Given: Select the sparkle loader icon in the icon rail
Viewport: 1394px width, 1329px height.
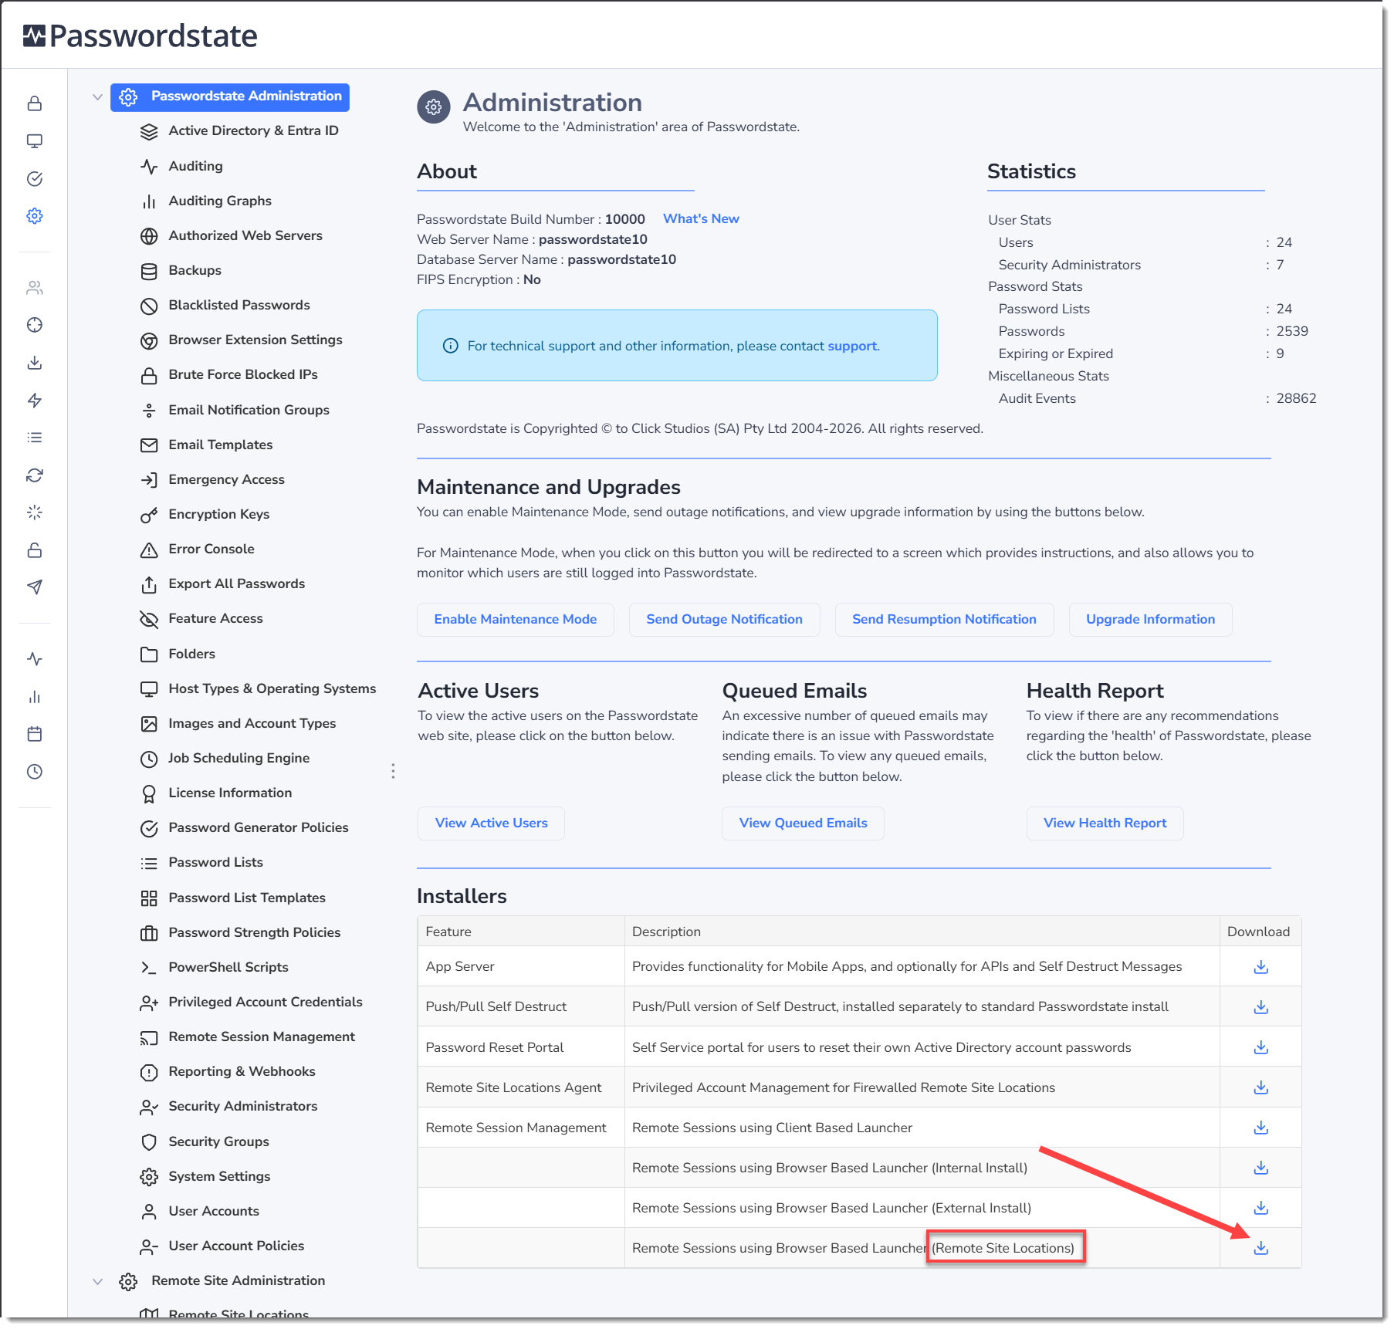Looking at the screenshot, I should point(35,512).
